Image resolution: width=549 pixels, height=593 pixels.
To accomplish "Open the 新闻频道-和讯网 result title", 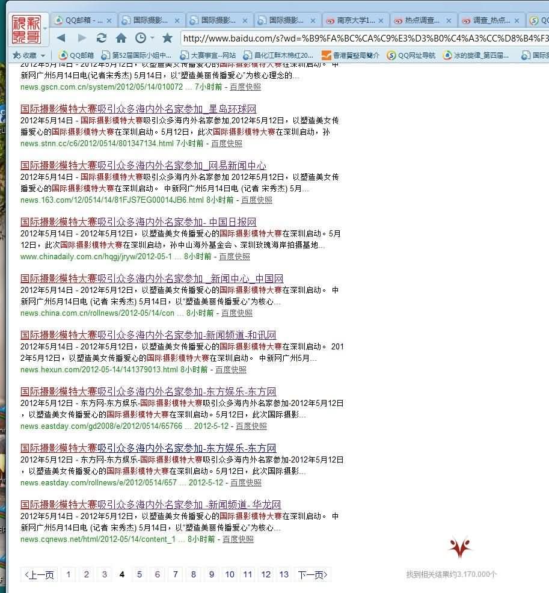I will click(148, 335).
